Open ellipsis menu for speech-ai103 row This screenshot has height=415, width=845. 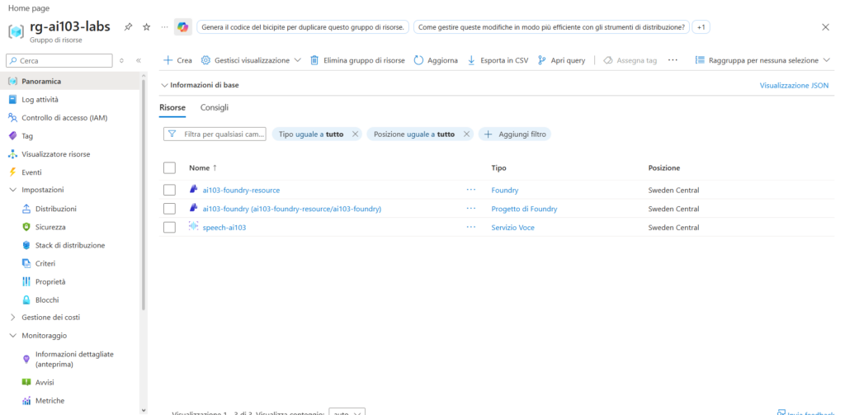click(x=471, y=228)
